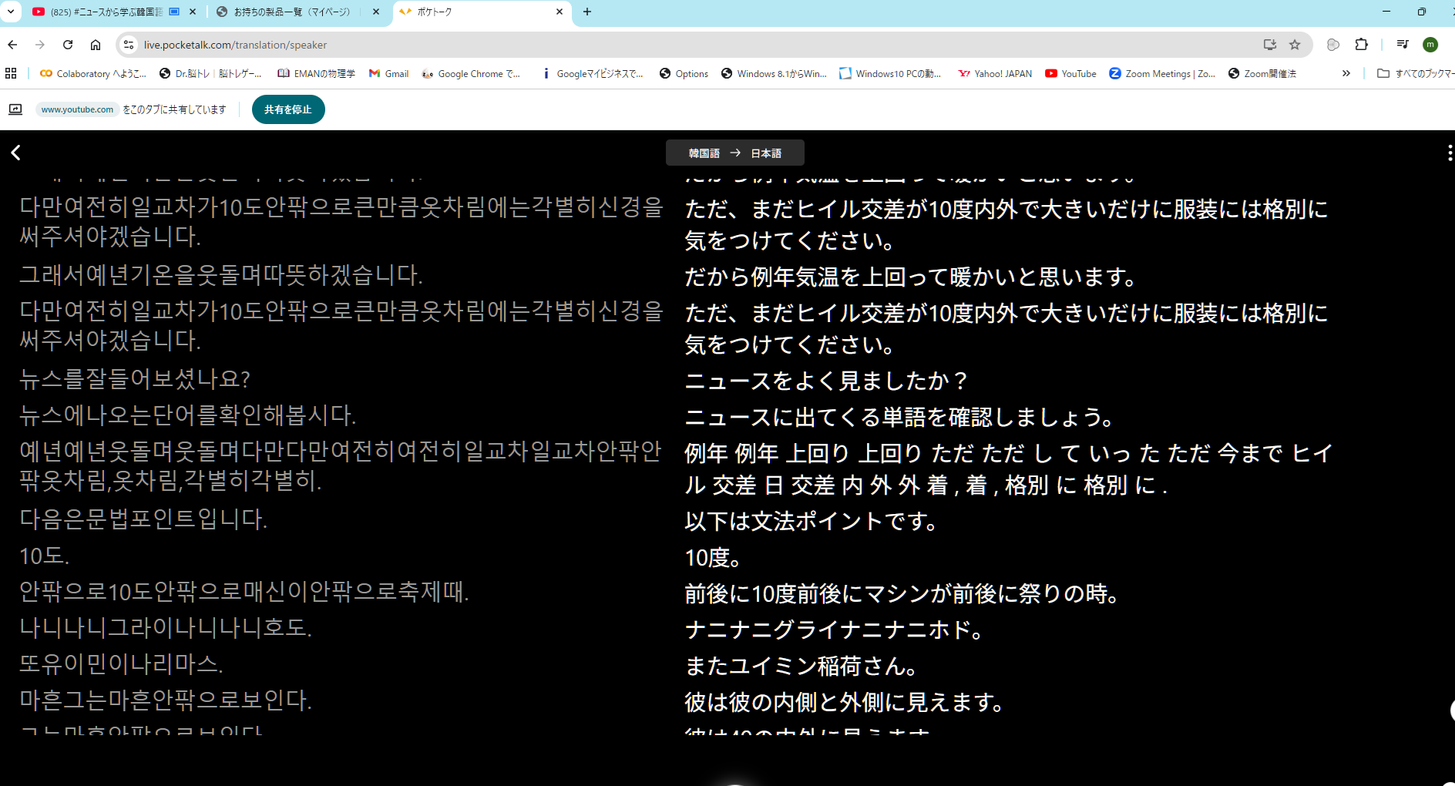Click the install app icon in address bar
Screen dimensions: 1455x786
[x=1269, y=45]
